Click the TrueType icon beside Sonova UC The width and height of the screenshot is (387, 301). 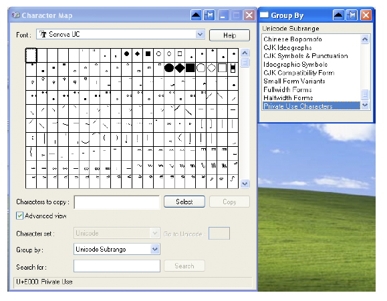[x=43, y=34]
